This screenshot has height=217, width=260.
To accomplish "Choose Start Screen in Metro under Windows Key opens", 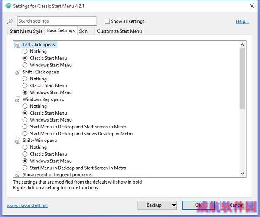I will point(25,127).
